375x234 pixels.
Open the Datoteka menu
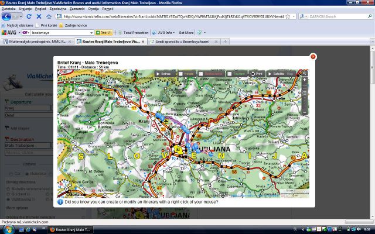click(x=8, y=9)
